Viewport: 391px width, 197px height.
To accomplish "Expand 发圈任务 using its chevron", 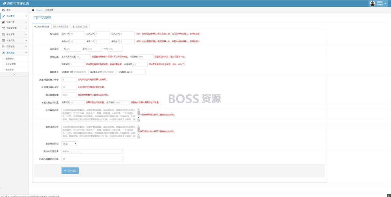I will 26,22.
